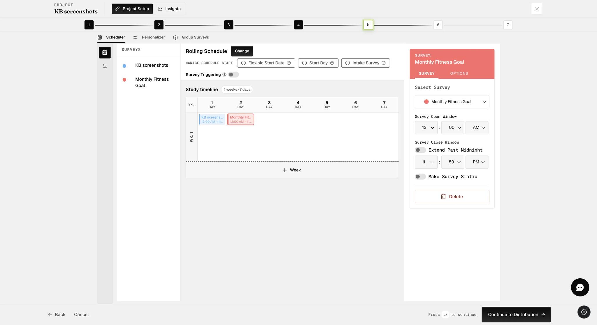Jump to setup step 1
This screenshot has height=325, width=597.
(x=89, y=25)
